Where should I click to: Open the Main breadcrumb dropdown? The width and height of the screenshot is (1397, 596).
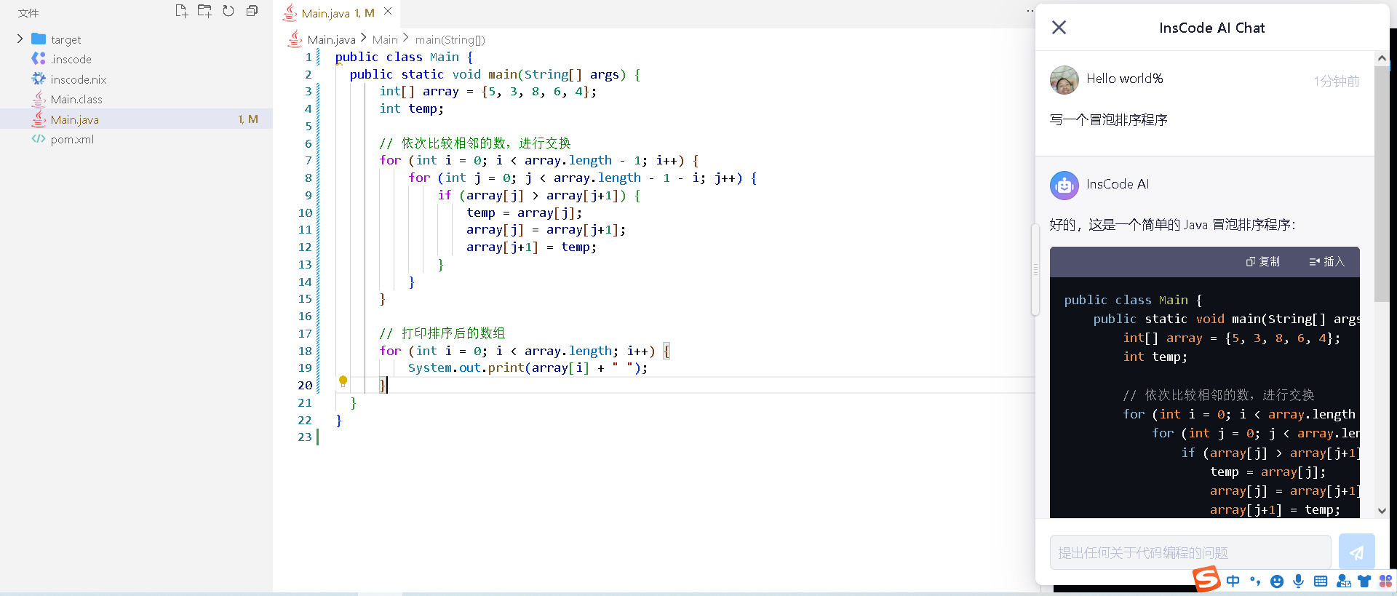click(x=385, y=40)
